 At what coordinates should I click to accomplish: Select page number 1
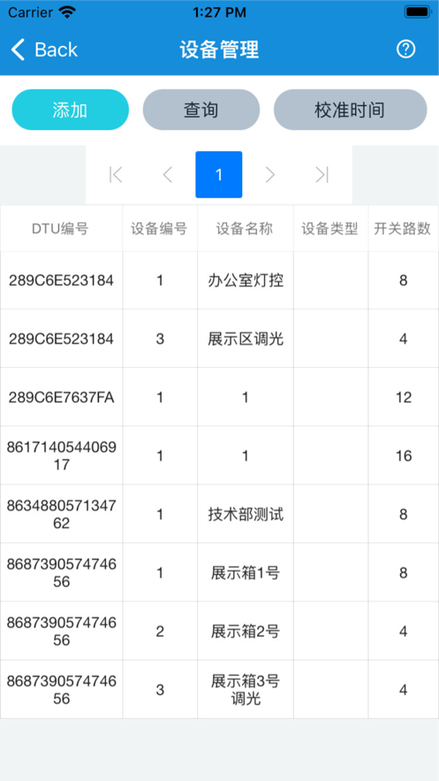pyautogui.click(x=219, y=174)
